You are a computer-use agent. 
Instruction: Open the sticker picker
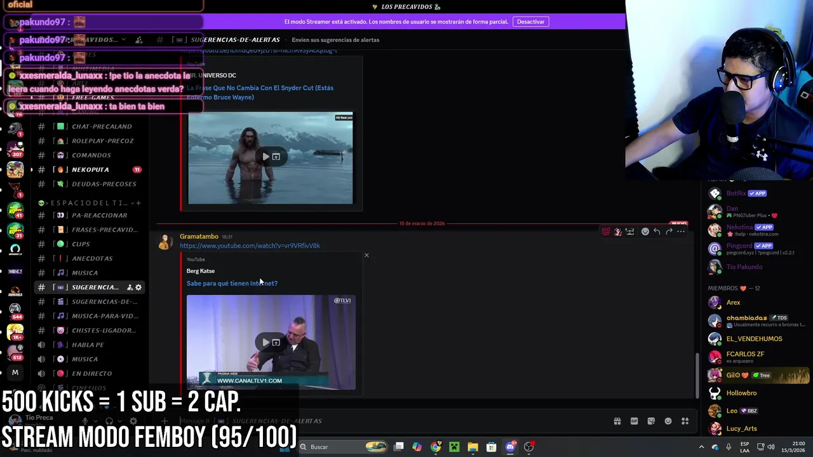click(x=651, y=421)
